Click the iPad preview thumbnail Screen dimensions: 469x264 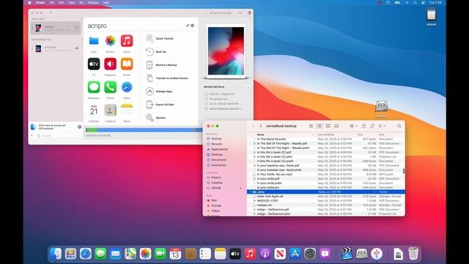coord(226,51)
